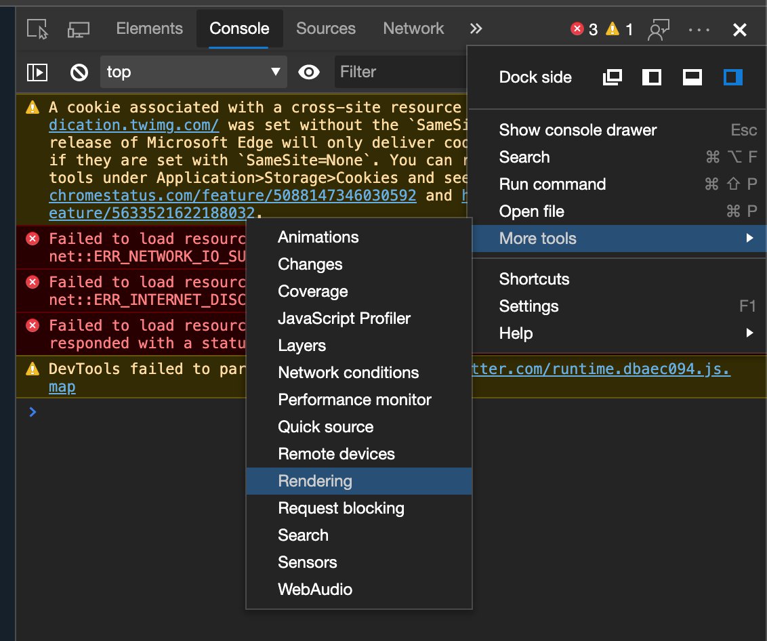Open Remote devices
This screenshot has width=767, height=641.
[359, 454]
